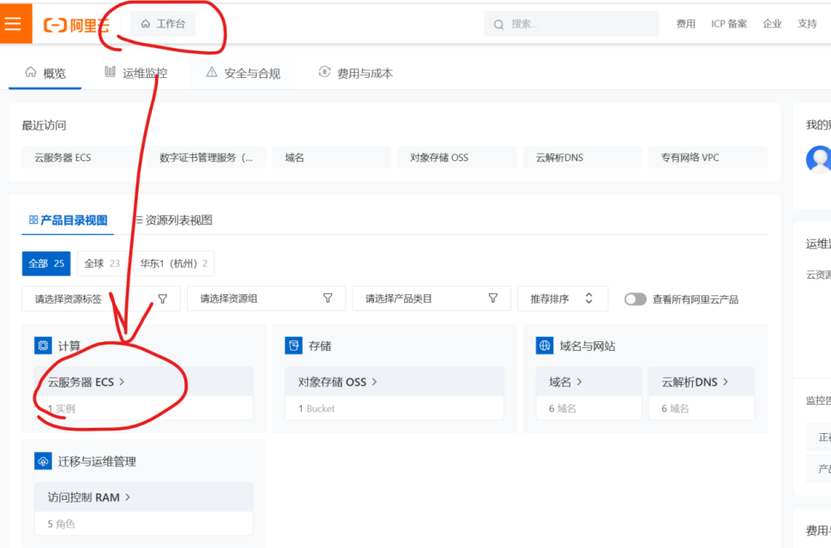Open the 请选择产品类目 dropdown
The height and width of the screenshot is (548, 831).
point(431,299)
